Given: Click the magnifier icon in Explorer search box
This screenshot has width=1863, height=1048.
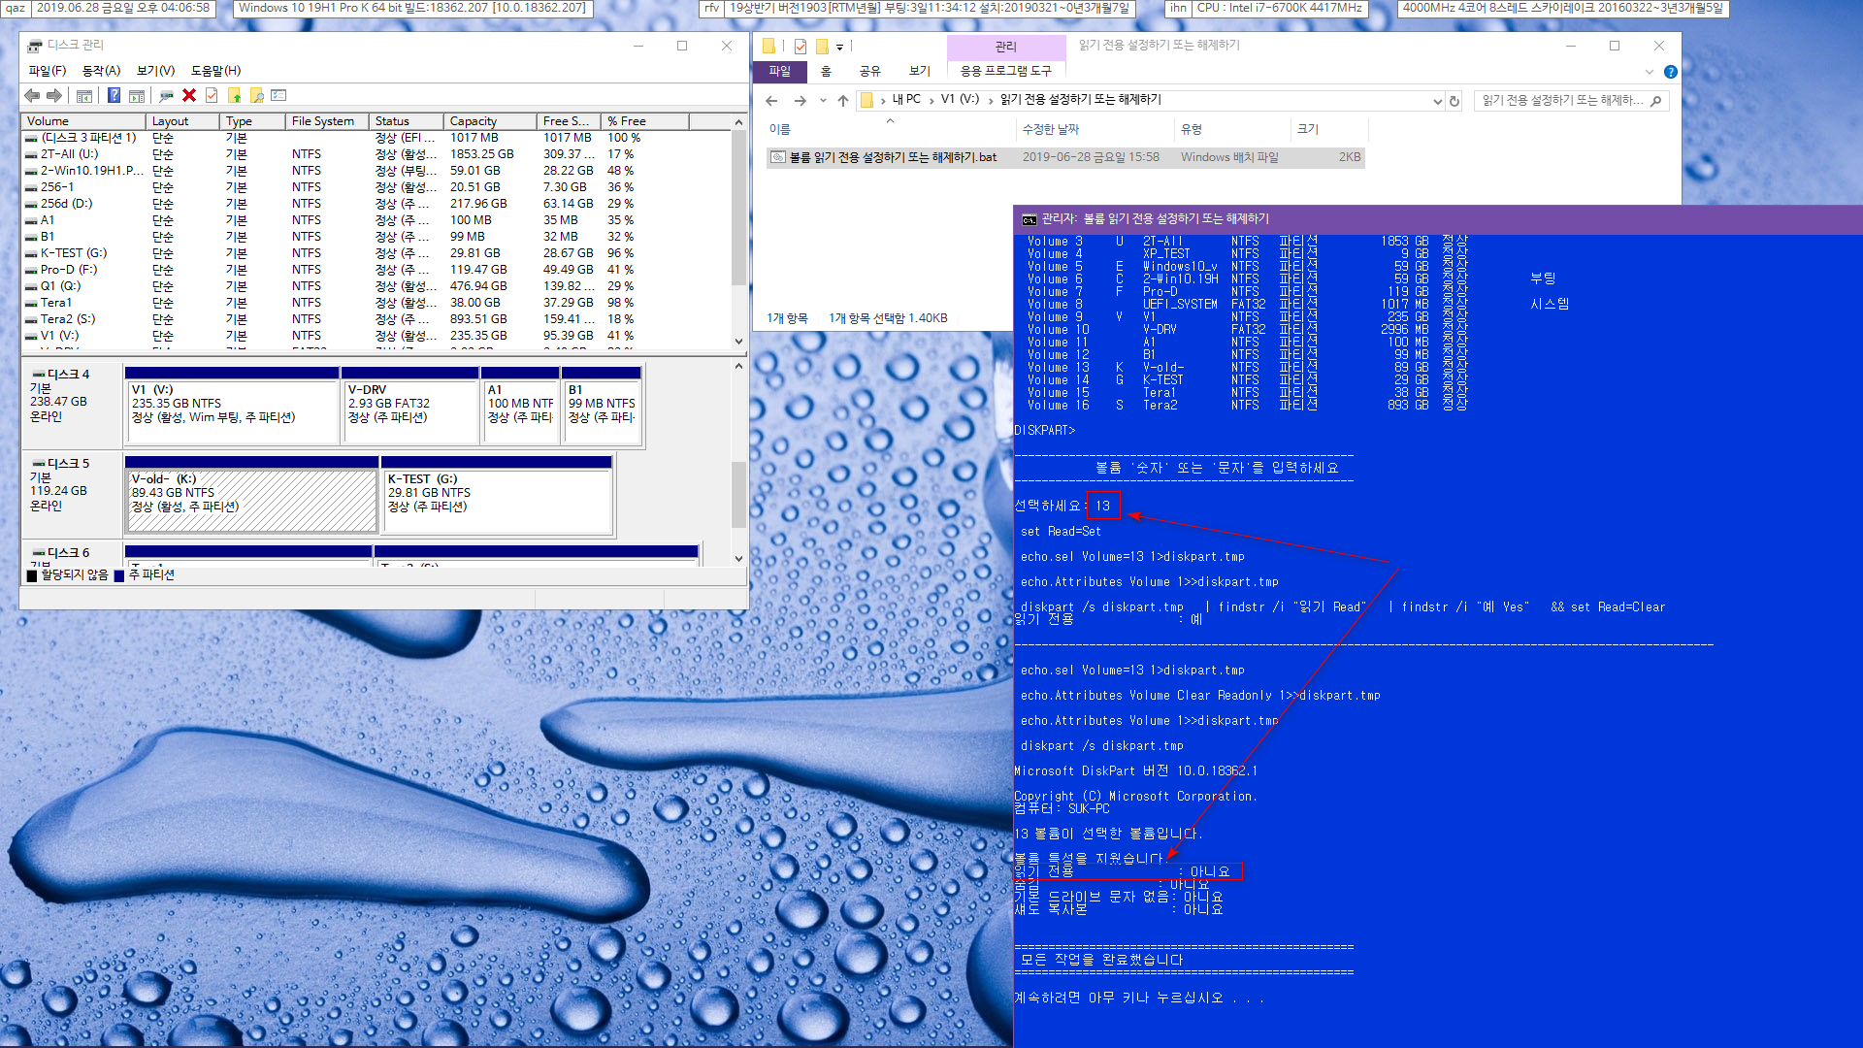Looking at the screenshot, I should tap(1656, 101).
